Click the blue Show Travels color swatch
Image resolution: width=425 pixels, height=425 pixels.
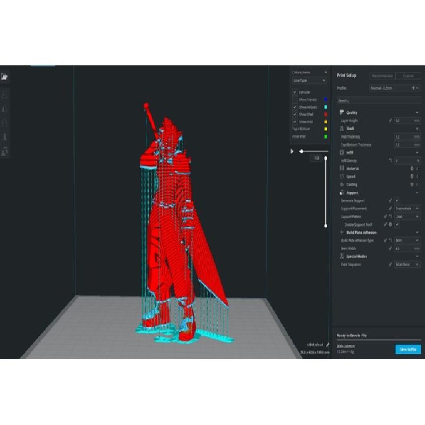click(326, 99)
